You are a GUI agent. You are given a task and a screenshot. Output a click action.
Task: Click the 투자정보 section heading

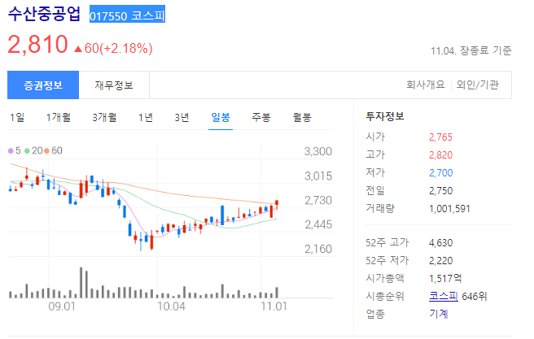385,116
